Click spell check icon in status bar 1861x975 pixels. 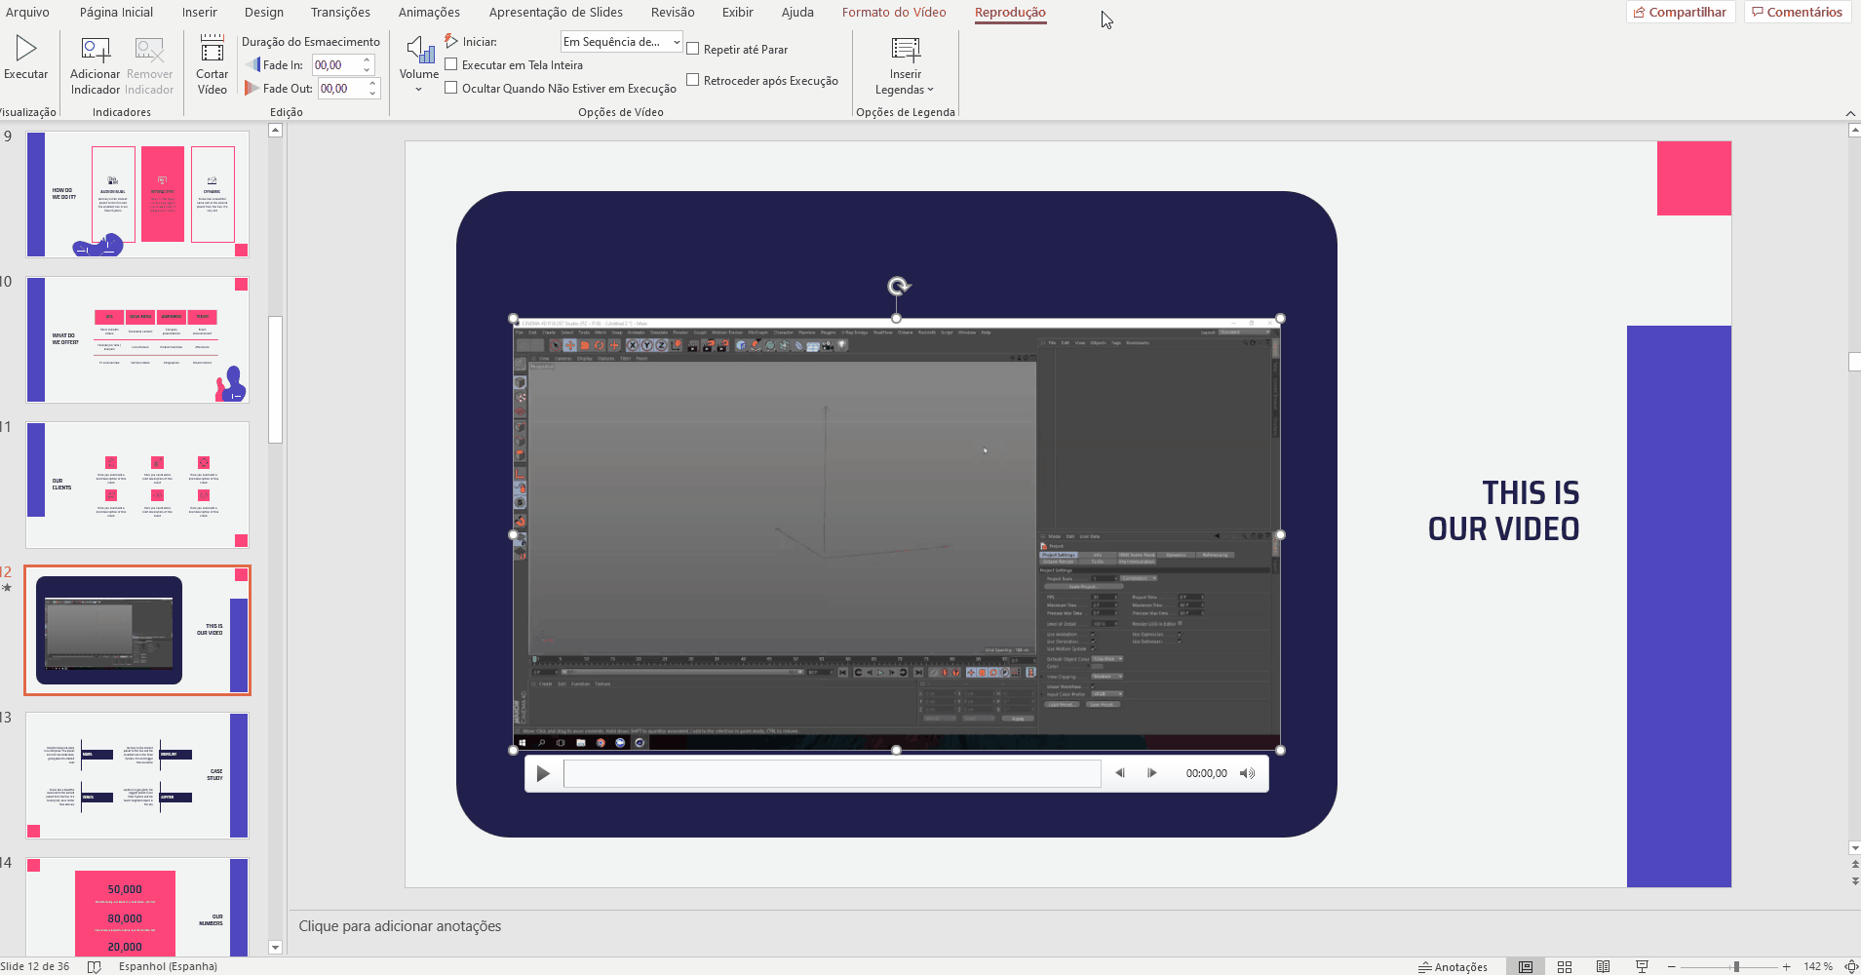pyautogui.click(x=95, y=966)
